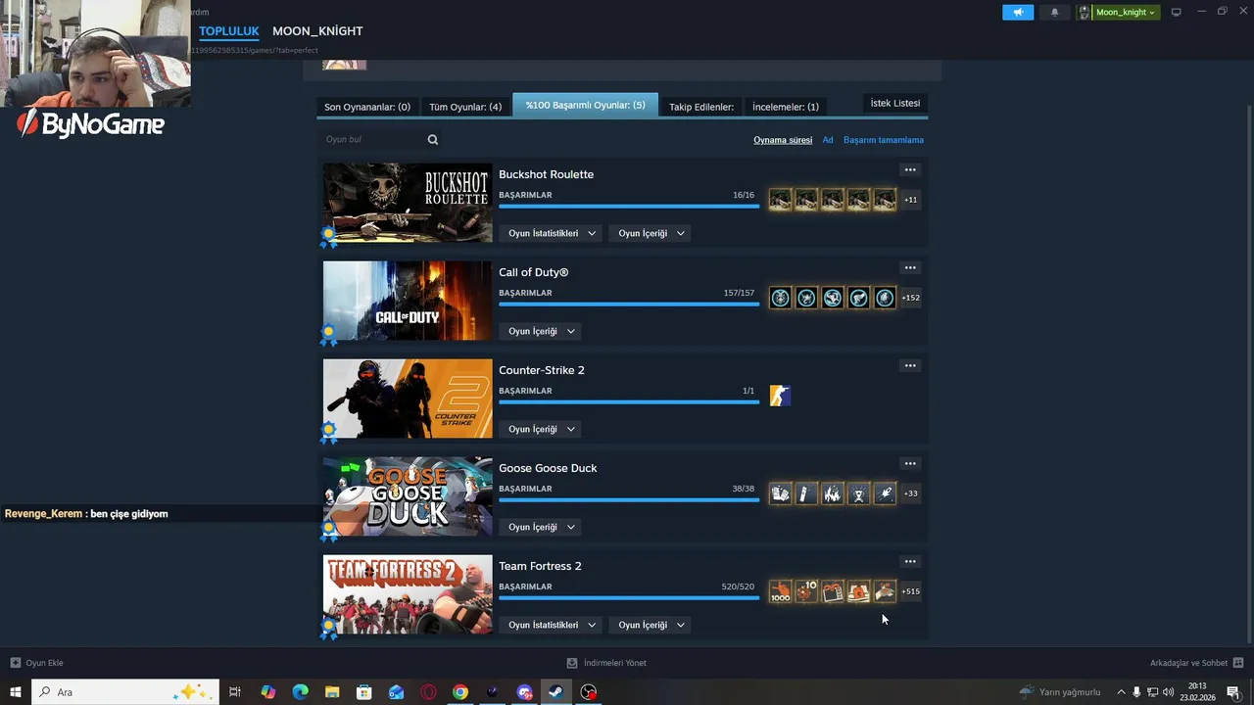Open the Call of Duty Oyun İçeriği dropdown
The height and width of the screenshot is (705, 1254).
click(x=542, y=331)
